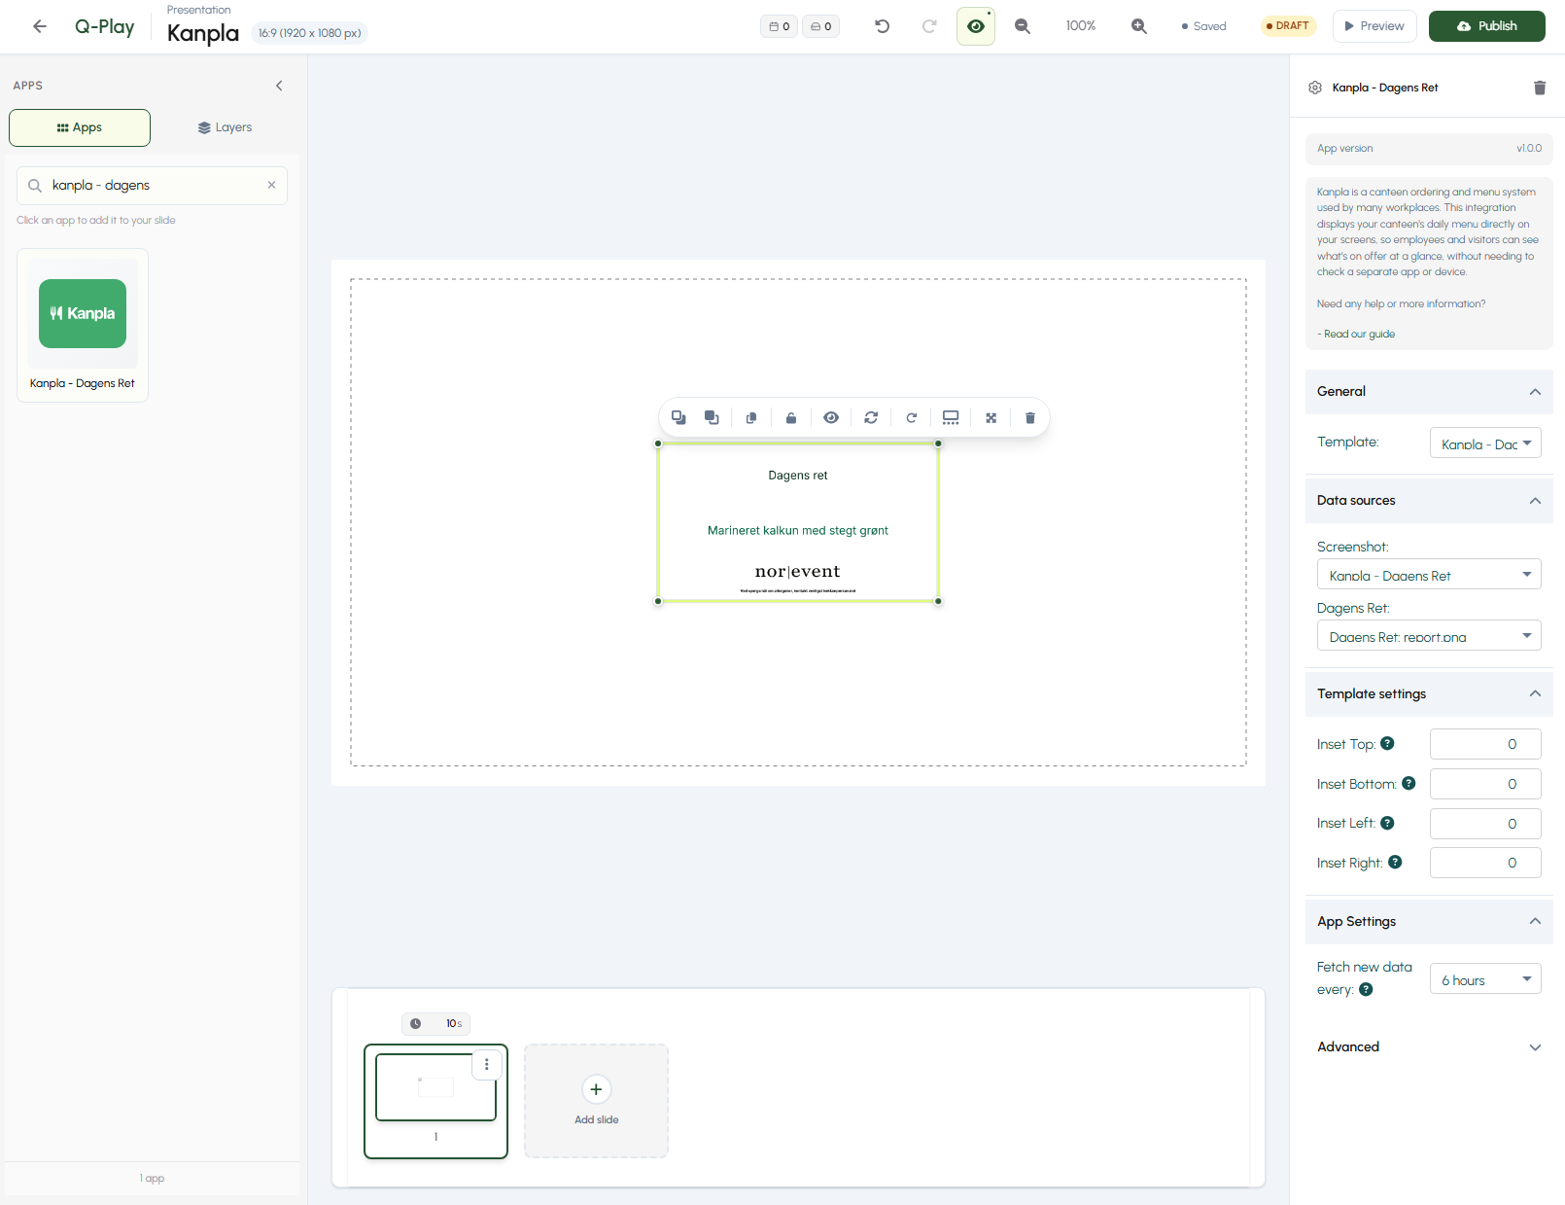Focus the Inset Top input field

pos(1485,744)
